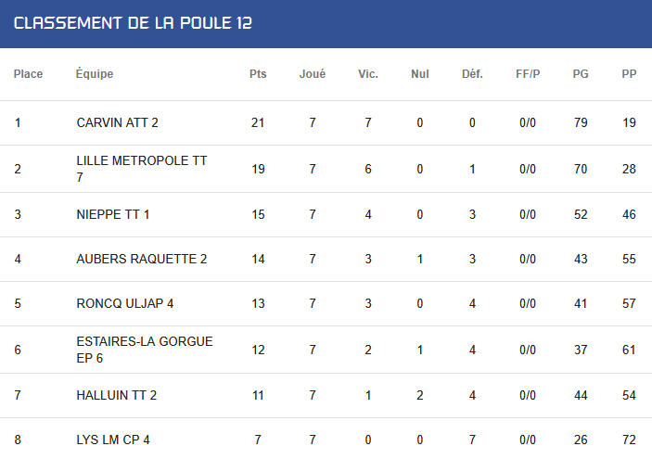Click the Pts column header
Viewport: 652px width, 459px height.
(x=258, y=74)
